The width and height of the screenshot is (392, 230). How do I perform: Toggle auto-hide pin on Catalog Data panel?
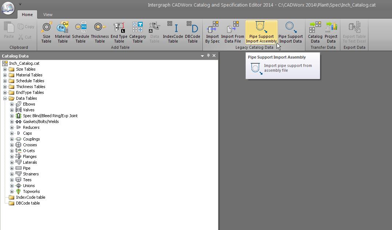tap(208, 56)
